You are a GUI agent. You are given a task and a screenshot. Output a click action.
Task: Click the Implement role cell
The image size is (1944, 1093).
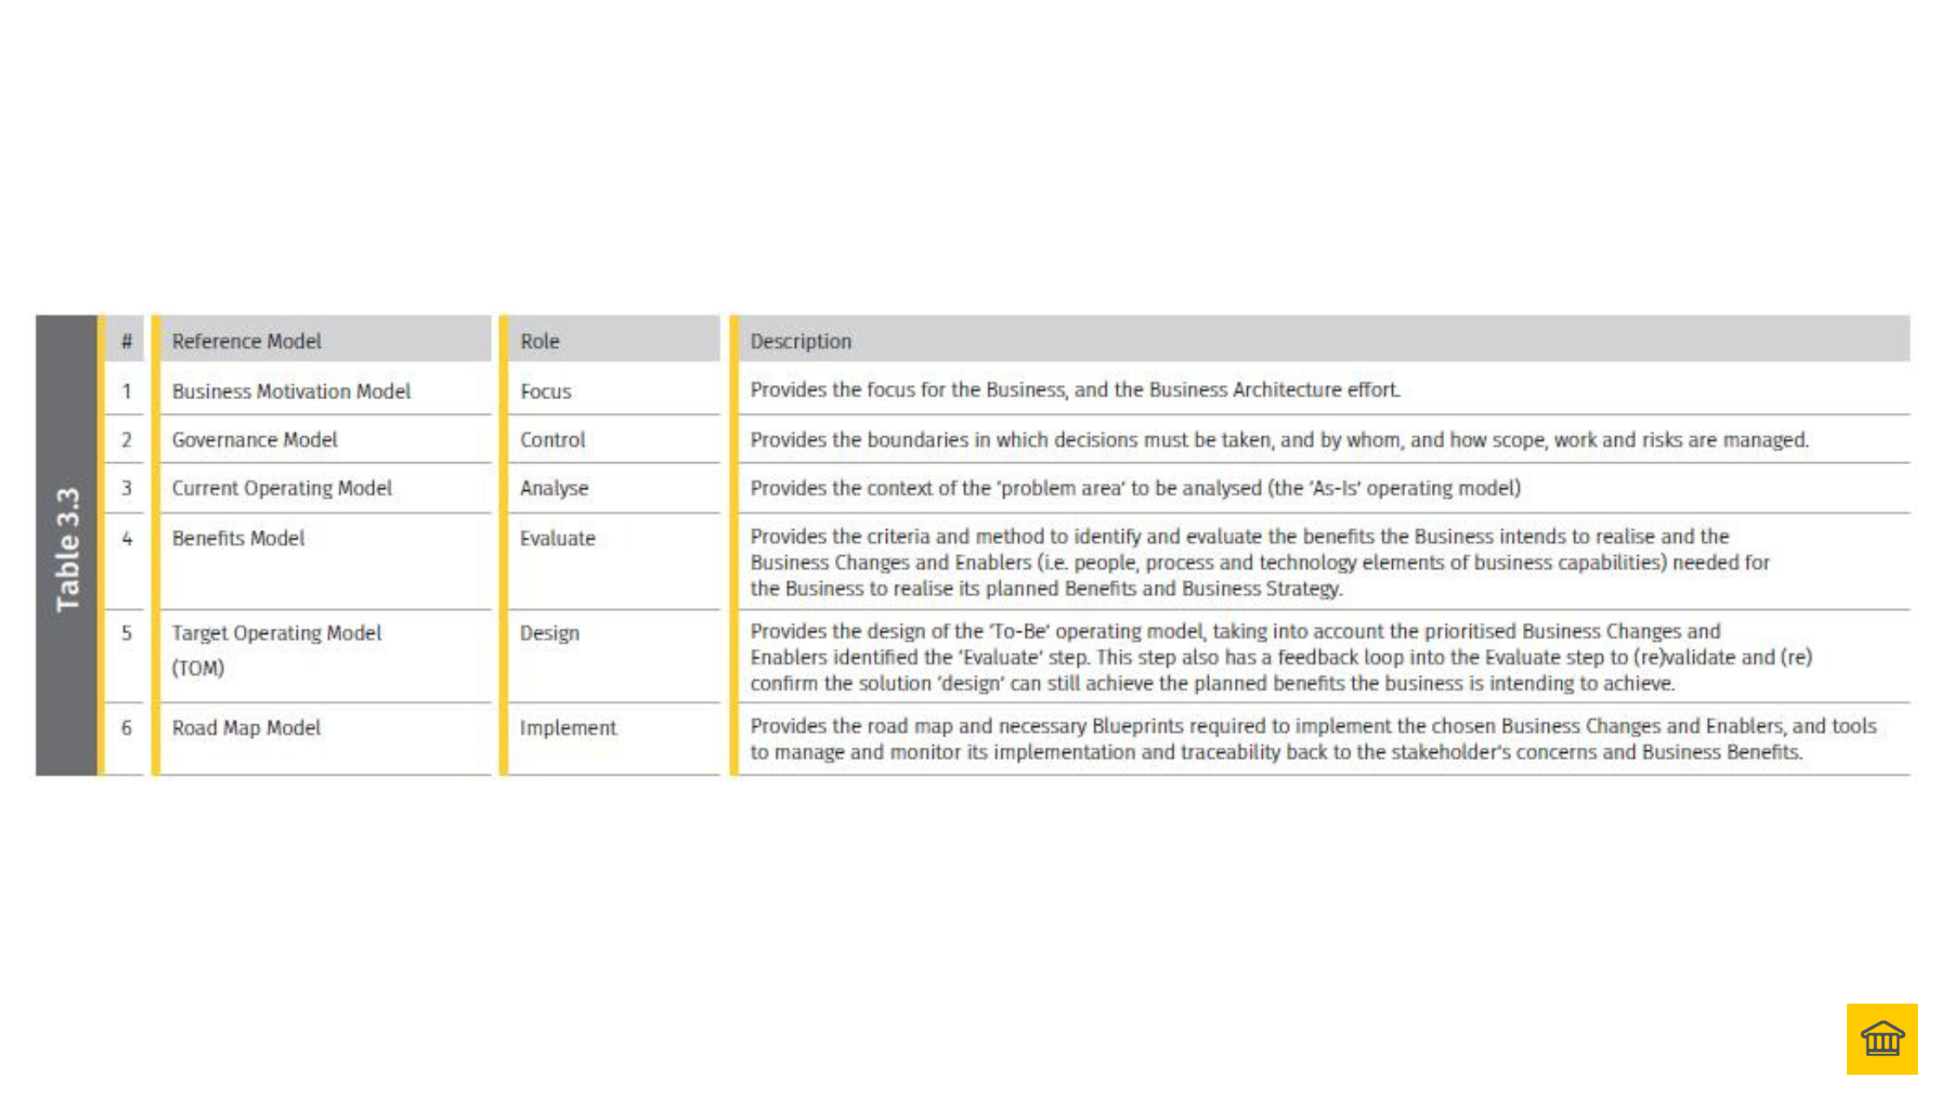pos(568,728)
